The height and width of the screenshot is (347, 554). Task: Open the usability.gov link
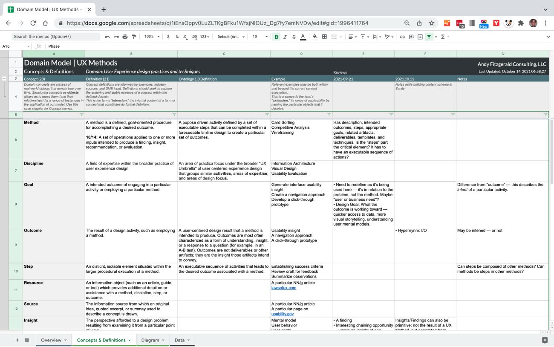pyautogui.click(x=282, y=314)
